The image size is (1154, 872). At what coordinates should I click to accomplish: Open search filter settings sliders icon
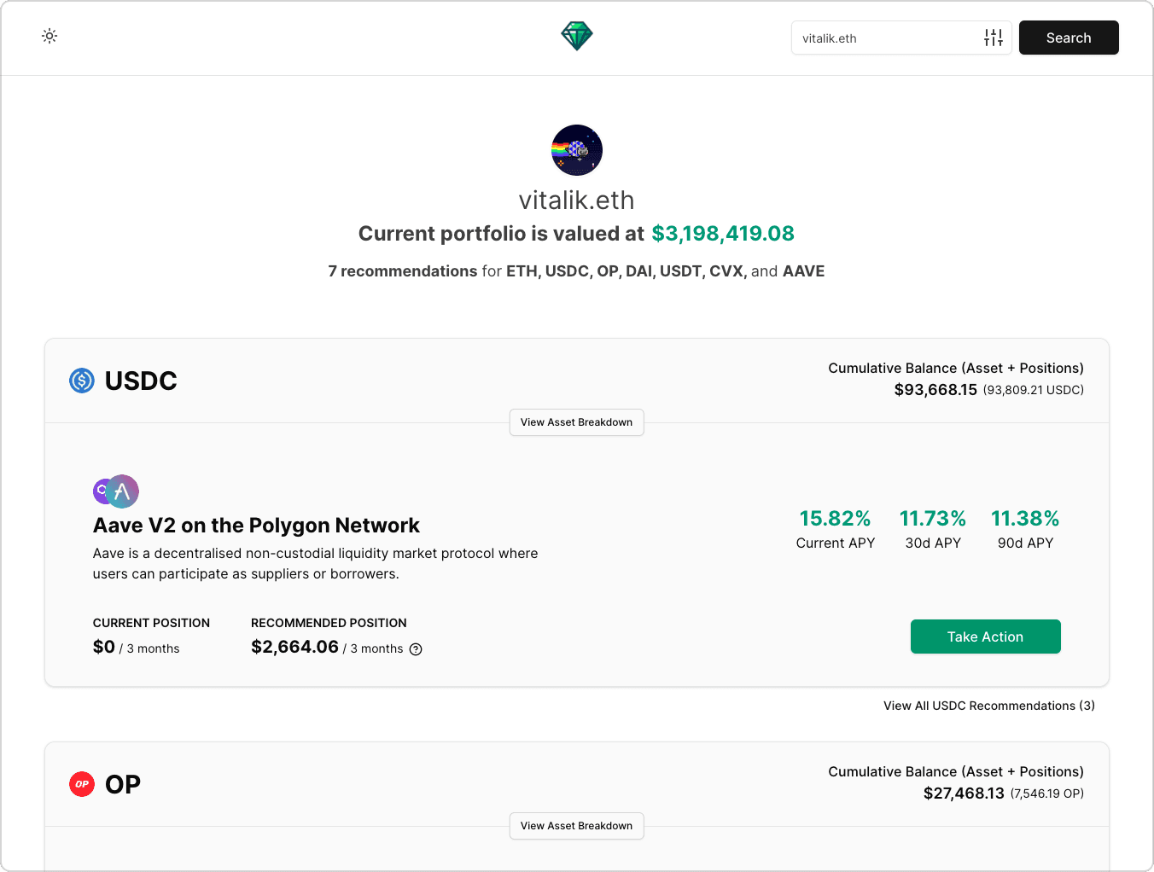point(994,38)
